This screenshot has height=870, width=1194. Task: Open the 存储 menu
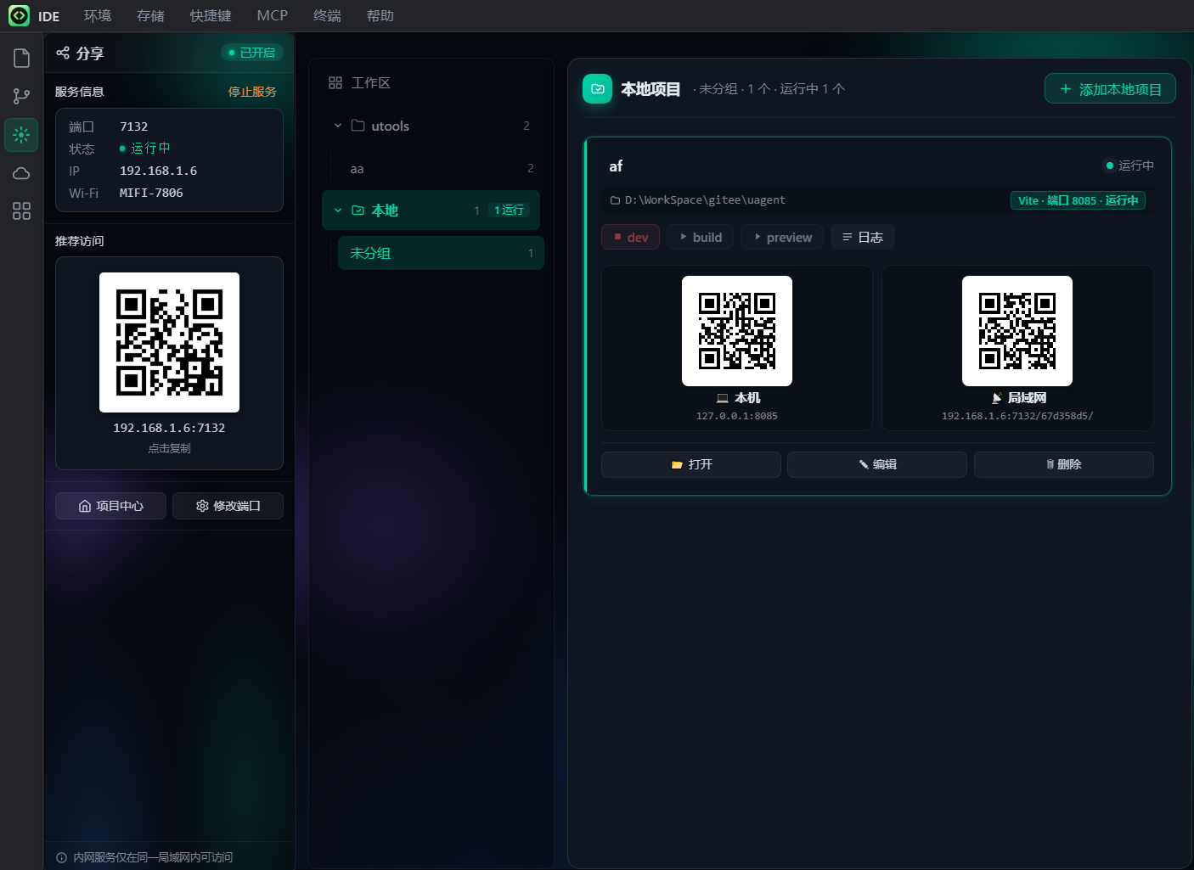[x=150, y=15]
